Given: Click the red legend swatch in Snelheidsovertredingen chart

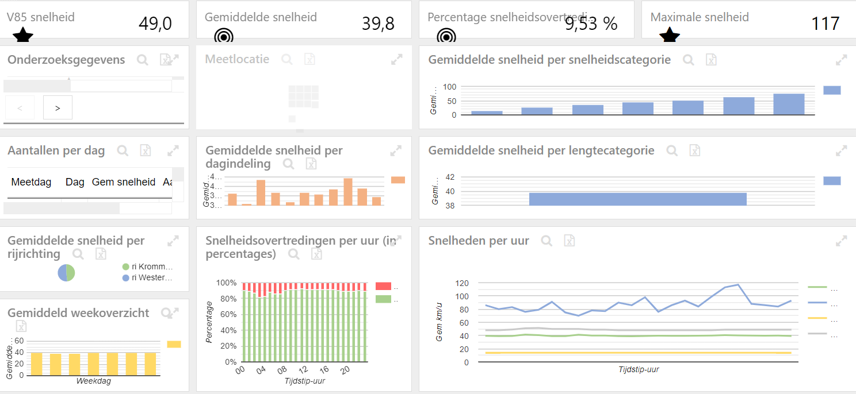Looking at the screenshot, I should click(383, 286).
